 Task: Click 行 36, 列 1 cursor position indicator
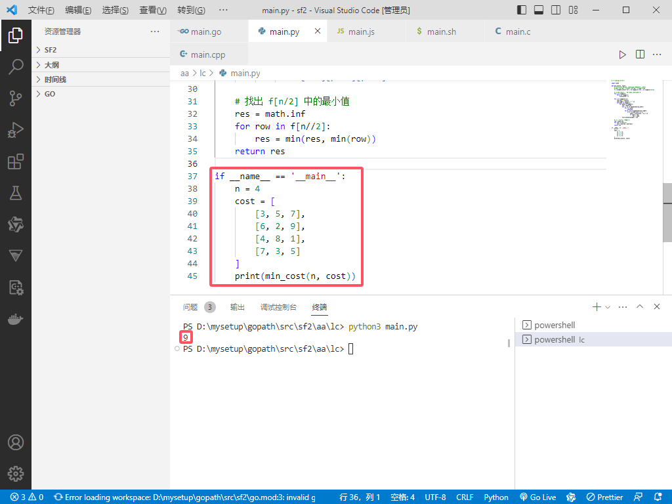pyautogui.click(x=360, y=497)
